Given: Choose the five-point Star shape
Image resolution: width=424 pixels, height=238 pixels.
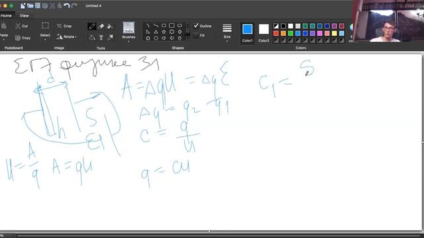Looking at the screenshot, I should [164, 32].
